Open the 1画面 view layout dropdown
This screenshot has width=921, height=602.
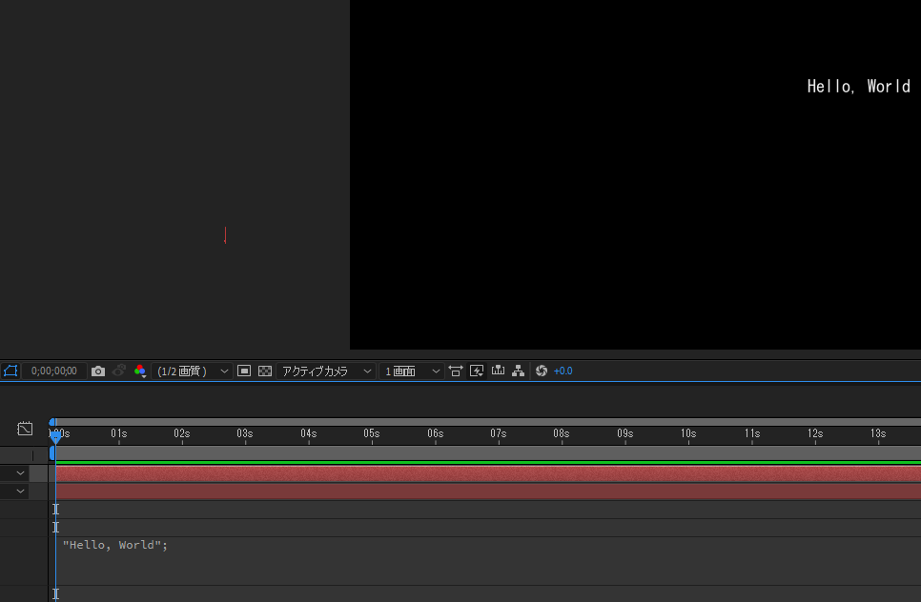tap(411, 371)
